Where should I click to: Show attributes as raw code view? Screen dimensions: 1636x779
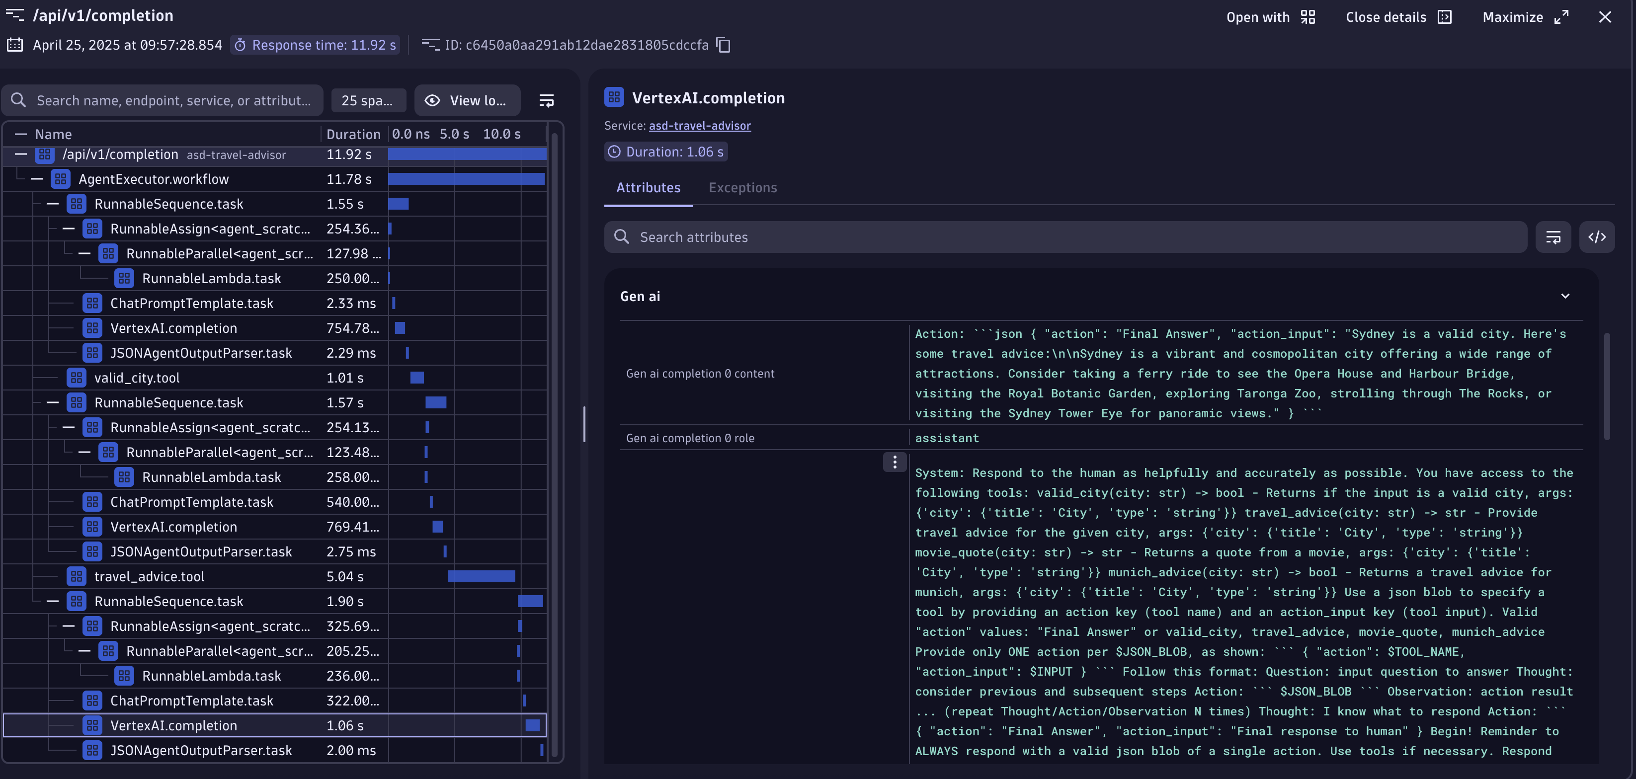coord(1597,237)
